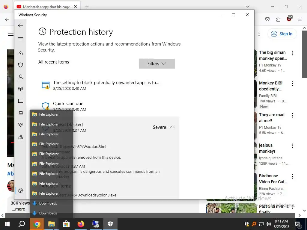307x230 pixels.
Task: Click Sign in on YouTube
Action: (x=282, y=34)
